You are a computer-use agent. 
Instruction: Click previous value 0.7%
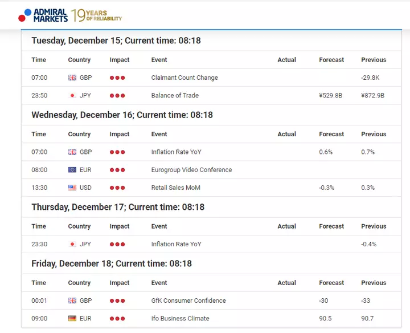tap(368, 152)
